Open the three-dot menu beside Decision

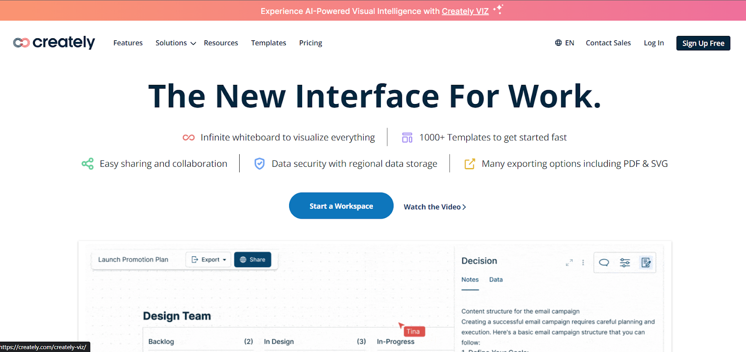(583, 263)
